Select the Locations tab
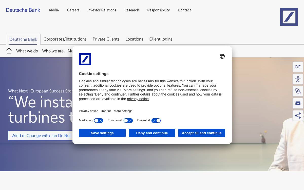This screenshot has height=190, width=304. point(134,39)
